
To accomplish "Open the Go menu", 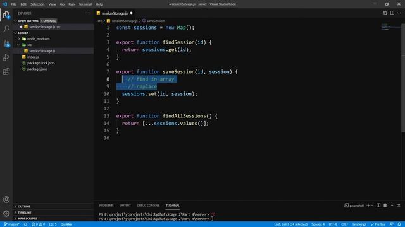I will [62, 4].
